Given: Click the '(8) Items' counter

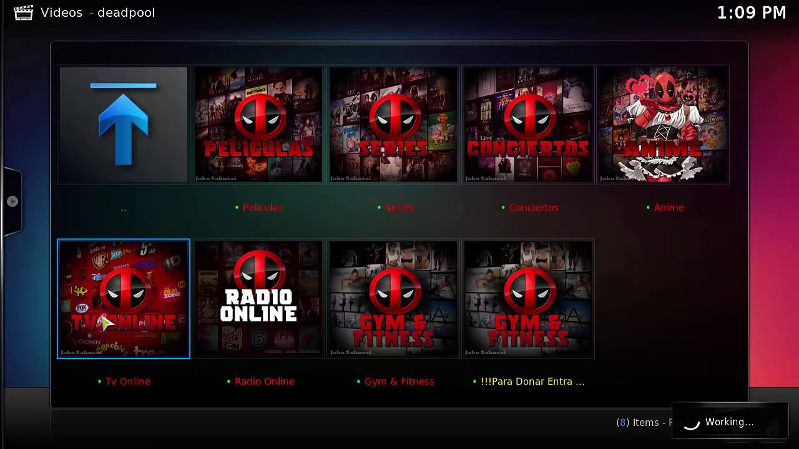Looking at the screenshot, I should (637, 422).
